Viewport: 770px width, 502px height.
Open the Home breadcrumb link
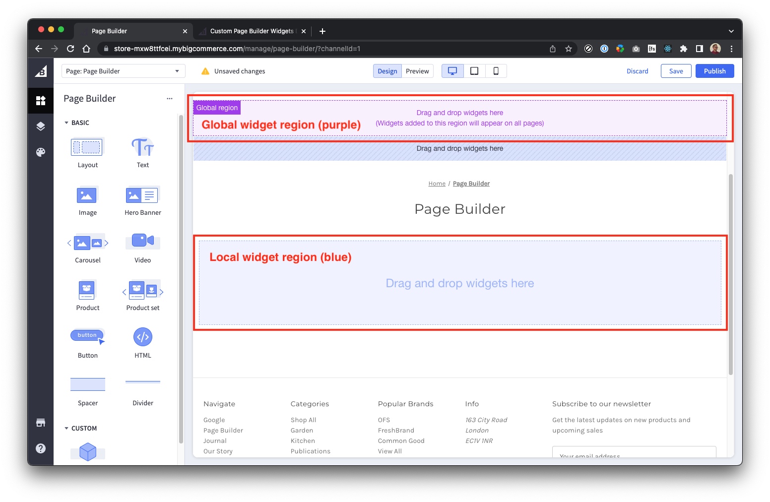coord(437,183)
